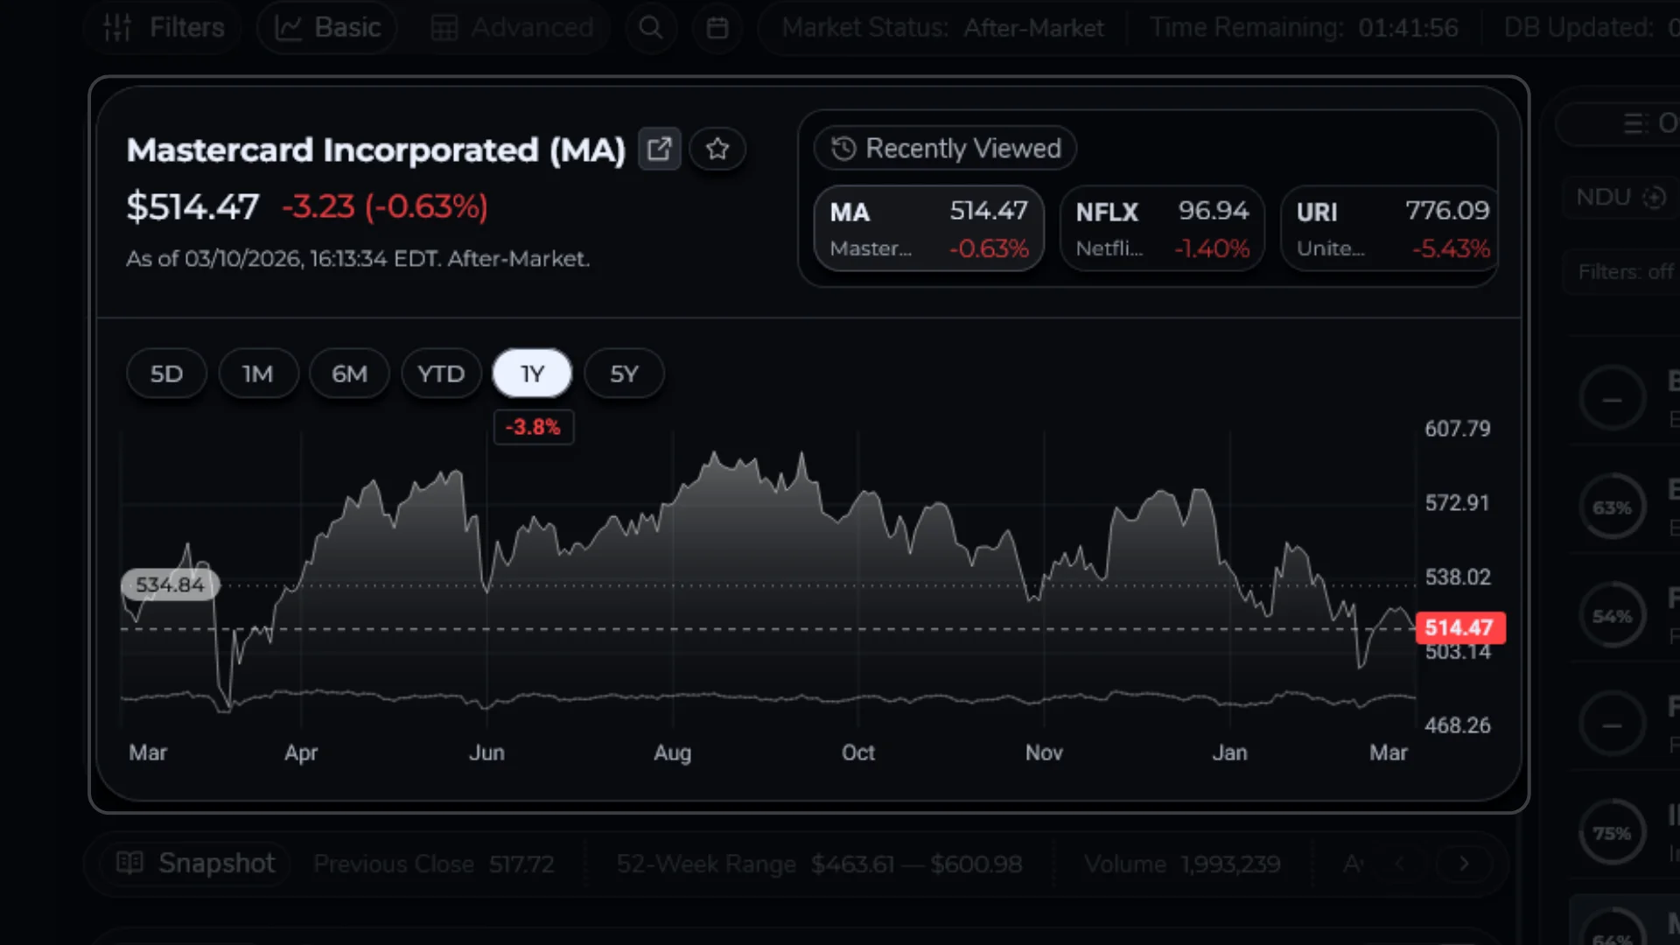Select the NFLX card in Recently Viewed

tap(1162, 228)
